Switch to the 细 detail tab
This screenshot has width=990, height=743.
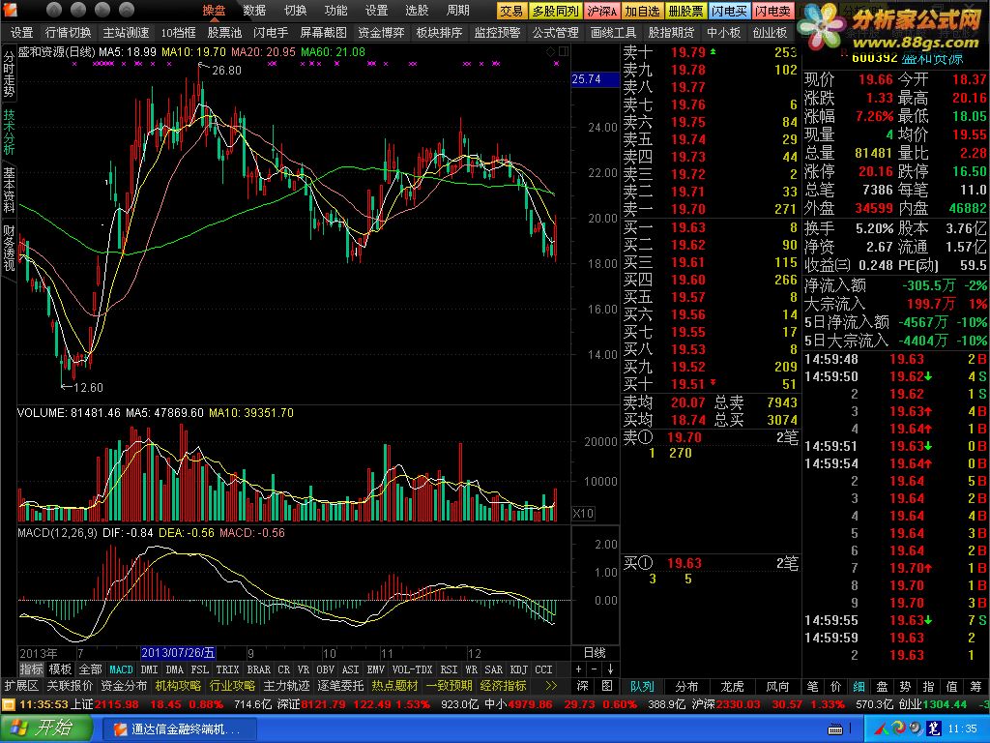click(859, 686)
